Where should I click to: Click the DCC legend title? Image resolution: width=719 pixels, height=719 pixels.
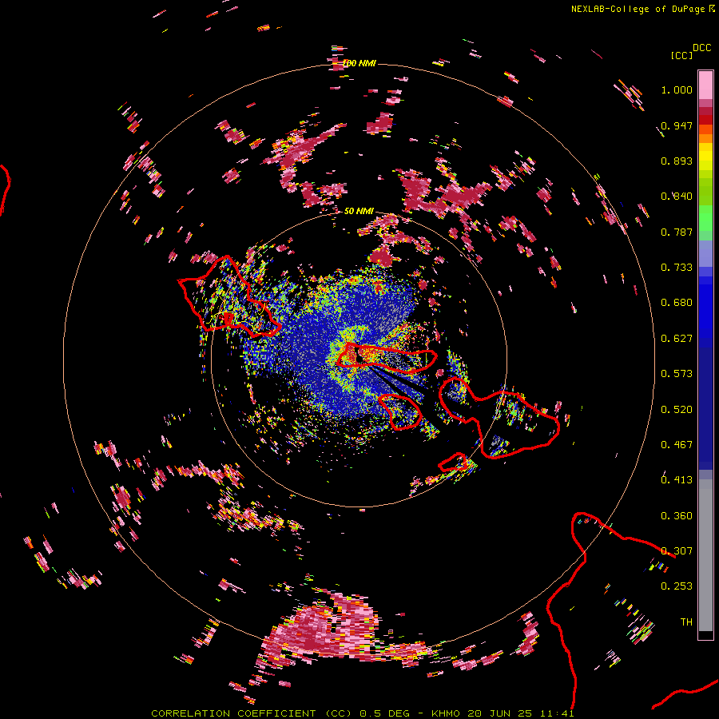(x=702, y=48)
